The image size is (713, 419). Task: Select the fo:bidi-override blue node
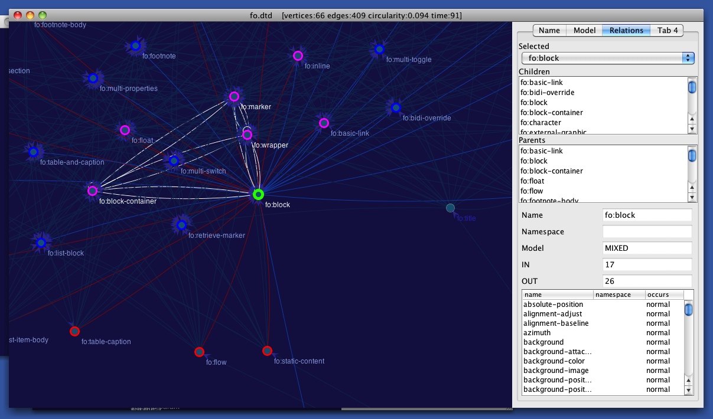click(x=396, y=107)
